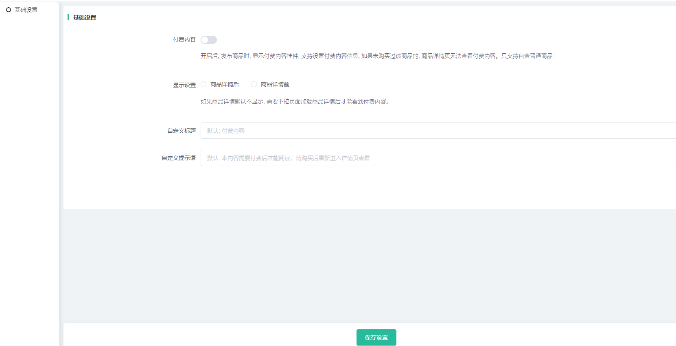Click the bold 基础设置 section heading
This screenshot has width=676, height=346.
point(85,18)
